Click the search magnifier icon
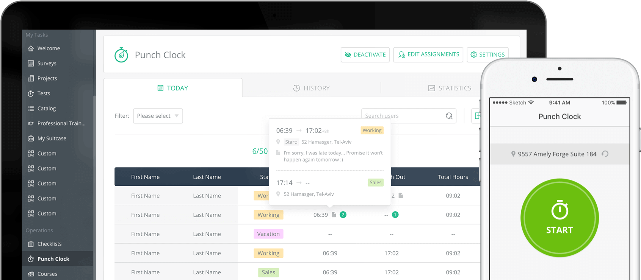 pos(449,116)
